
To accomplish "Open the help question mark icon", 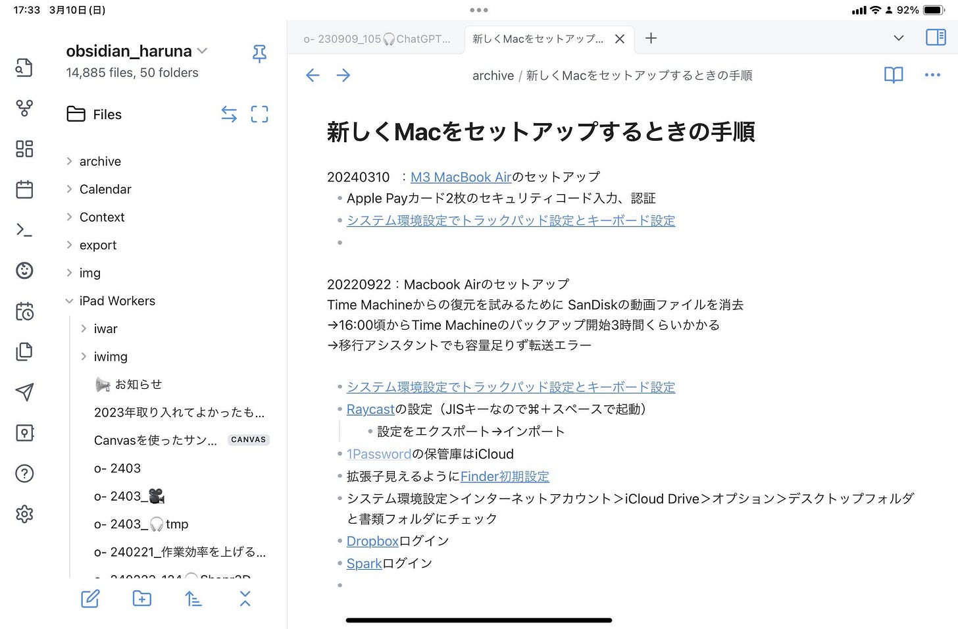I will [x=24, y=473].
